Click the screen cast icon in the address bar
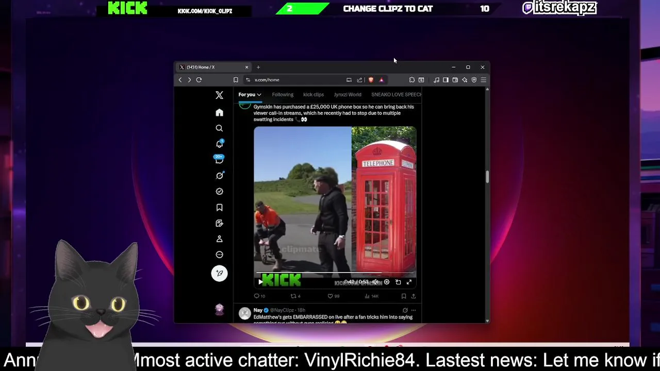This screenshot has height=371, width=660. point(349,80)
